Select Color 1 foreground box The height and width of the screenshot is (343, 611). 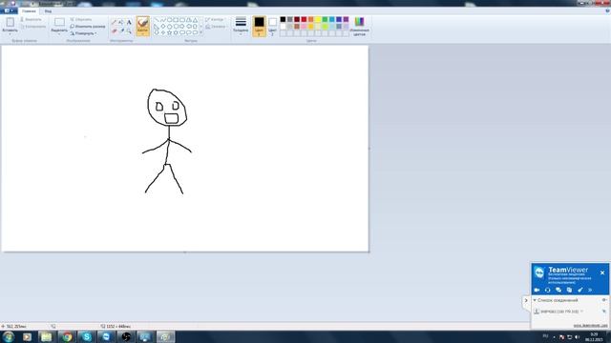click(259, 27)
